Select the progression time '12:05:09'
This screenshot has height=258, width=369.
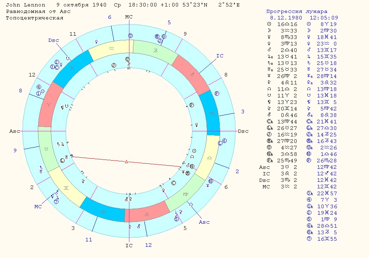point(324,18)
